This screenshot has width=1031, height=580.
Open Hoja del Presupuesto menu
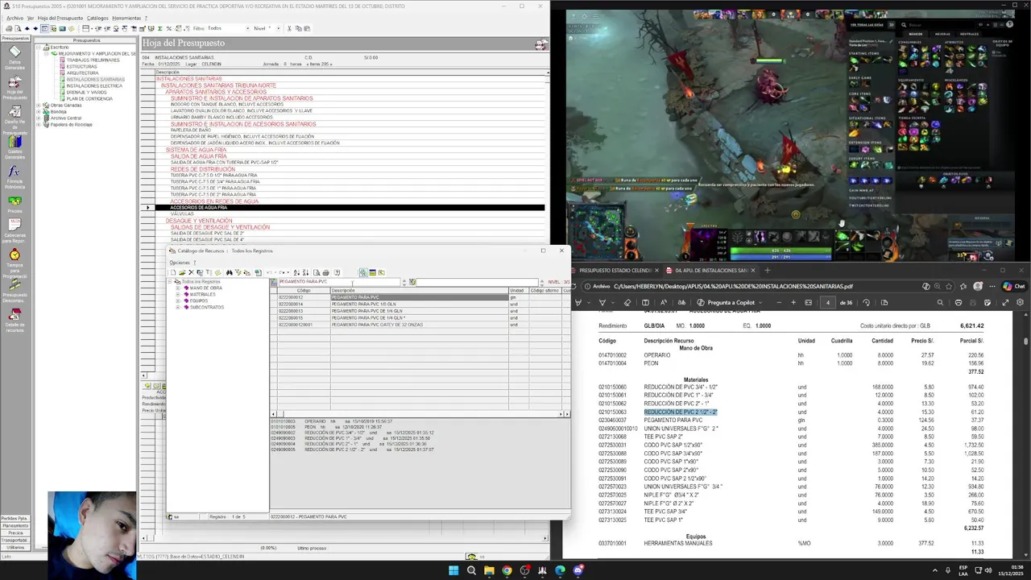(x=60, y=18)
